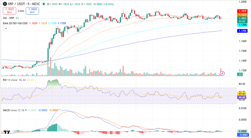This screenshot has height=138, width=251.
Task: Click the volume legend value 23
Action: 17,18
